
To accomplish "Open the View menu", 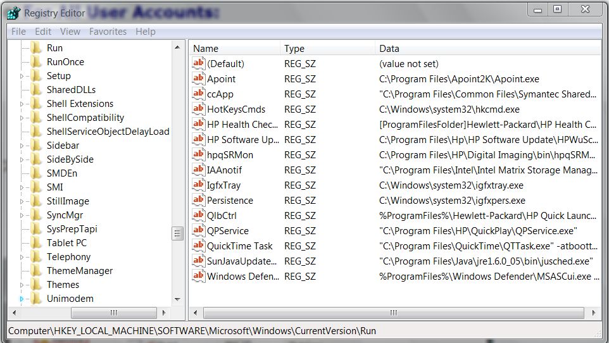I will (70, 32).
